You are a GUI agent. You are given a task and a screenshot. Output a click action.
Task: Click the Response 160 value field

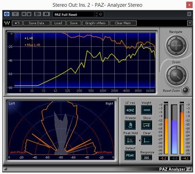(x=147, y=158)
